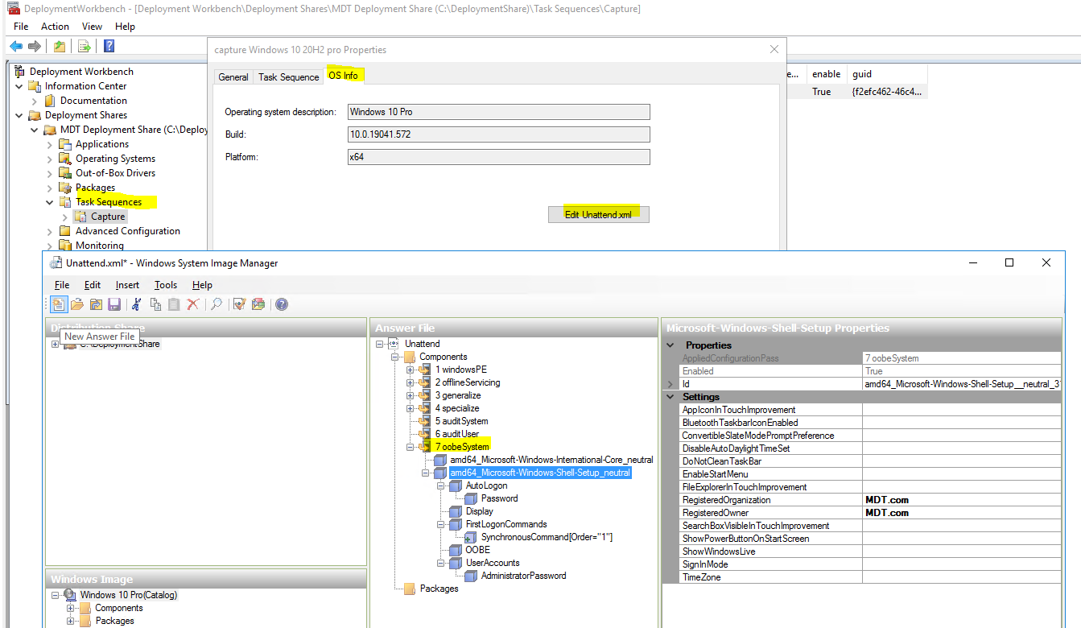Click Export List icon in Workbench toolbar

(x=84, y=46)
